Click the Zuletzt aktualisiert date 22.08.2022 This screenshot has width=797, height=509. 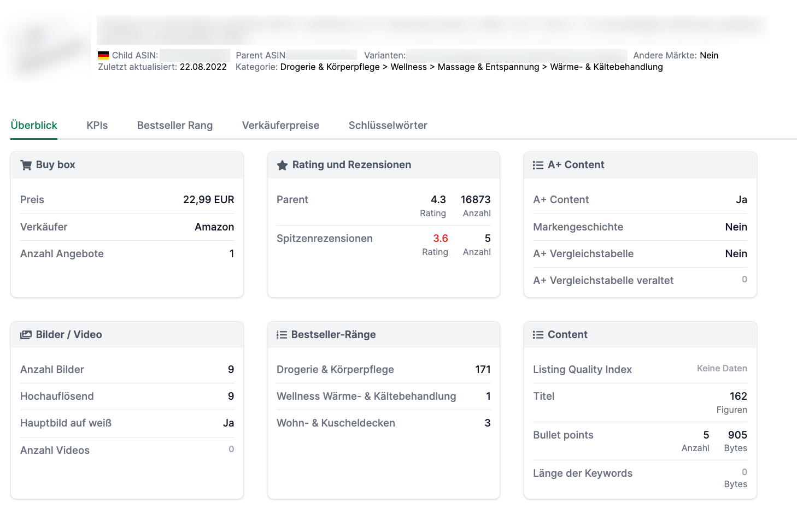click(x=203, y=67)
